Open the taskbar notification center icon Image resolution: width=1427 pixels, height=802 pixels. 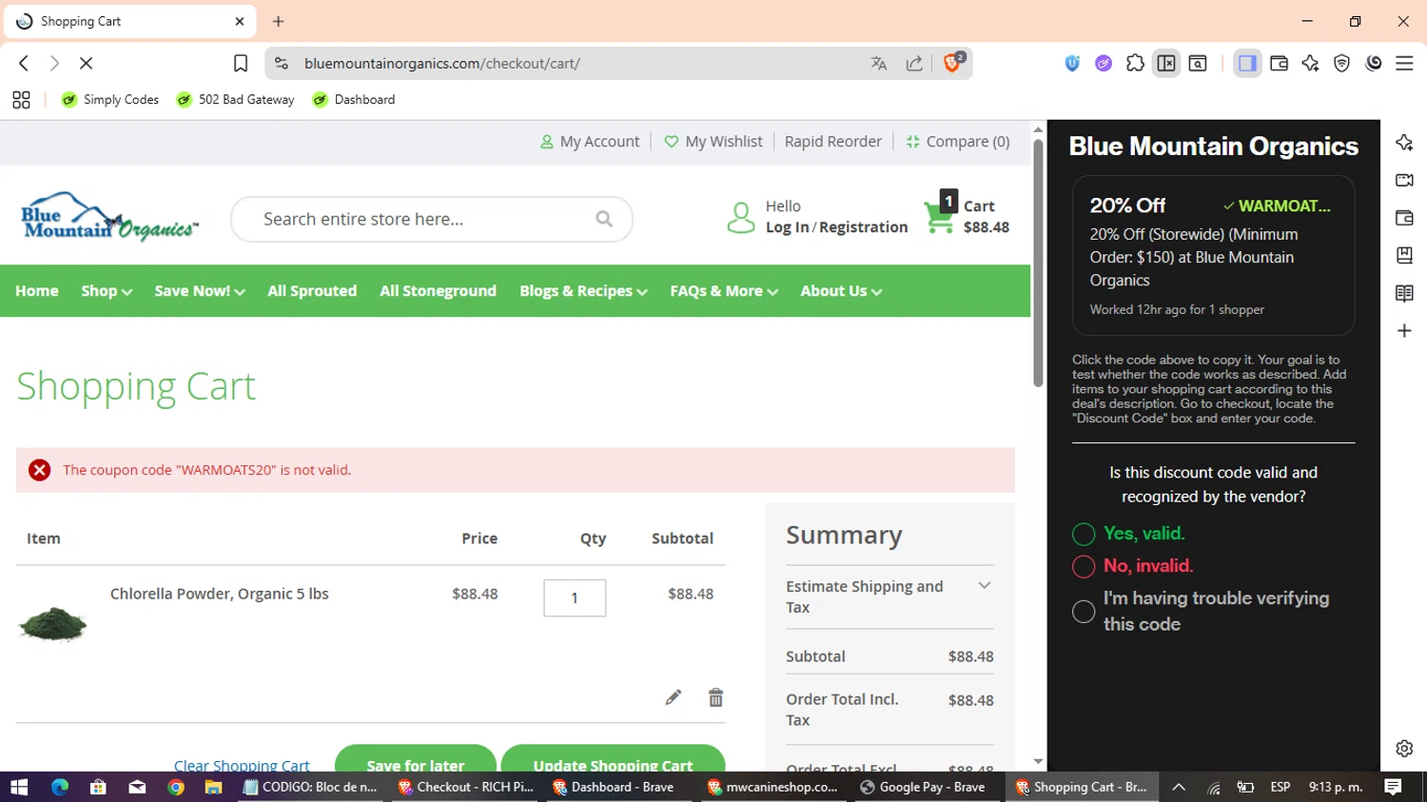[x=1394, y=787]
